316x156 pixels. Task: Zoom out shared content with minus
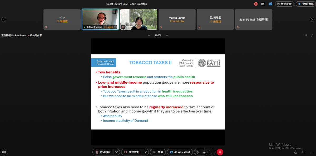coord(149,36)
